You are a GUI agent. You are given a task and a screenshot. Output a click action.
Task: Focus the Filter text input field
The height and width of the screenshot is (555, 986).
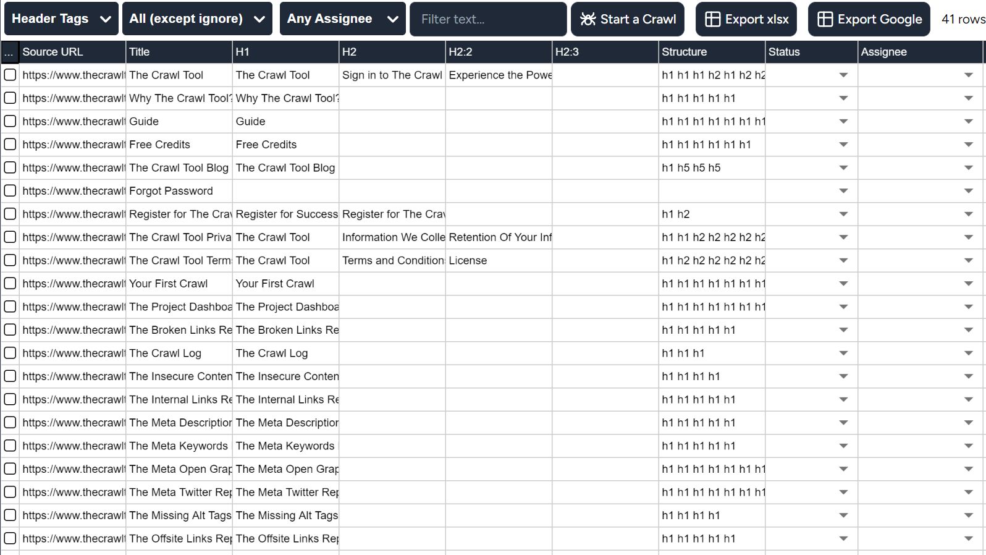[487, 19]
